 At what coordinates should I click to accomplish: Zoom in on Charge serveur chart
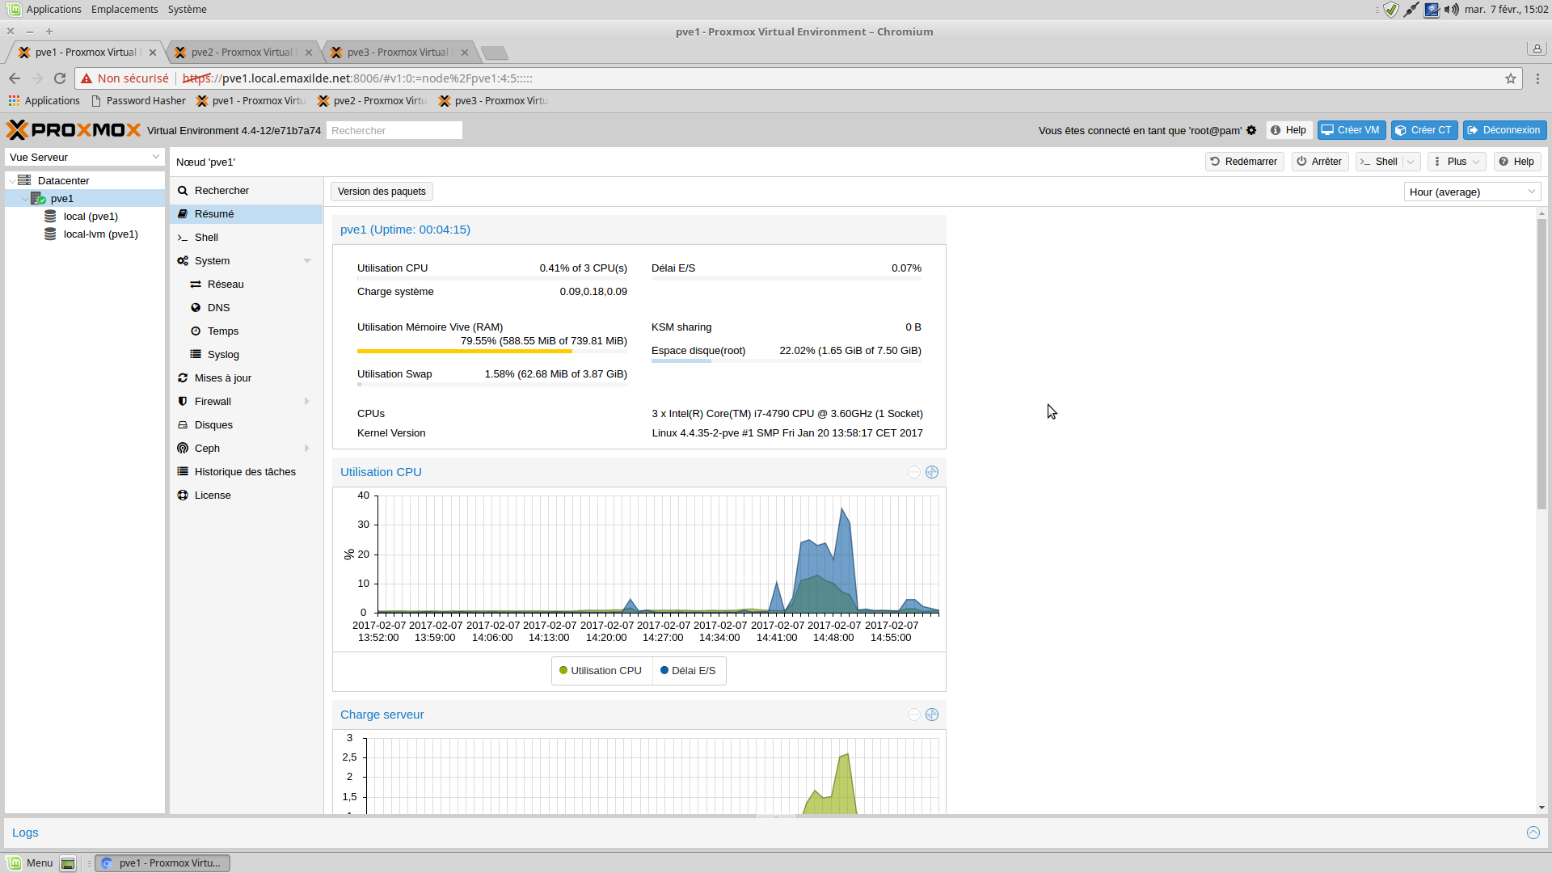pos(932,715)
